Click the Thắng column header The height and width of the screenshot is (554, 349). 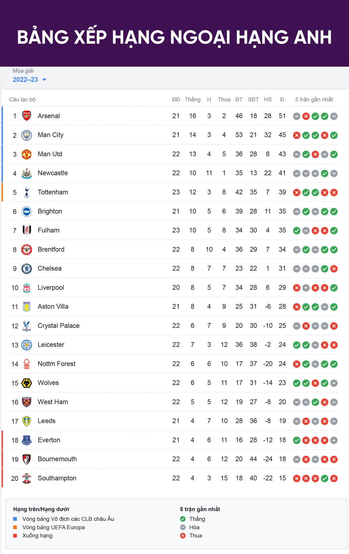click(193, 99)
